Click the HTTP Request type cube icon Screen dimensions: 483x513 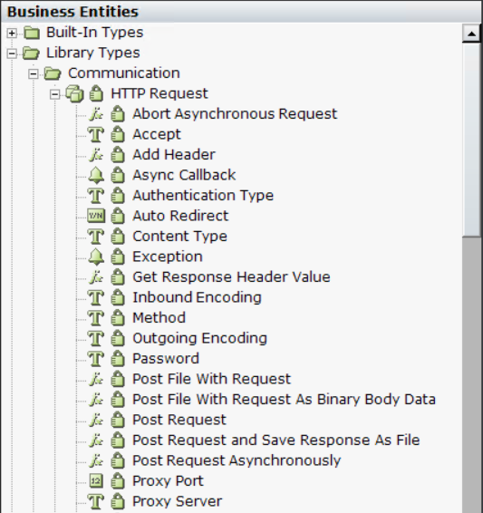[74, 94]
